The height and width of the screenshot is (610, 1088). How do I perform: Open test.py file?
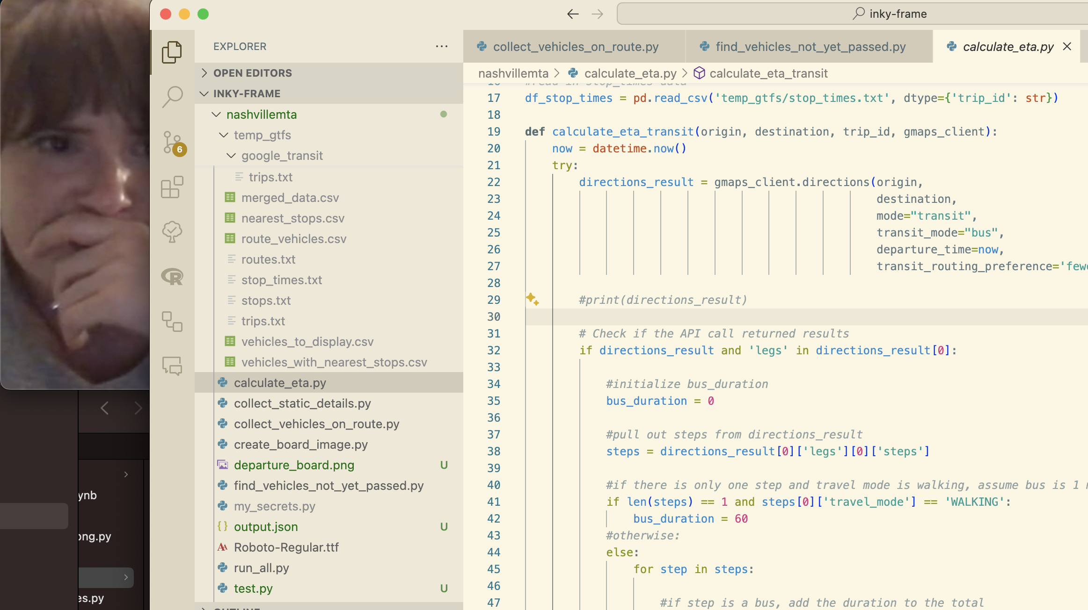click(329, 588)
